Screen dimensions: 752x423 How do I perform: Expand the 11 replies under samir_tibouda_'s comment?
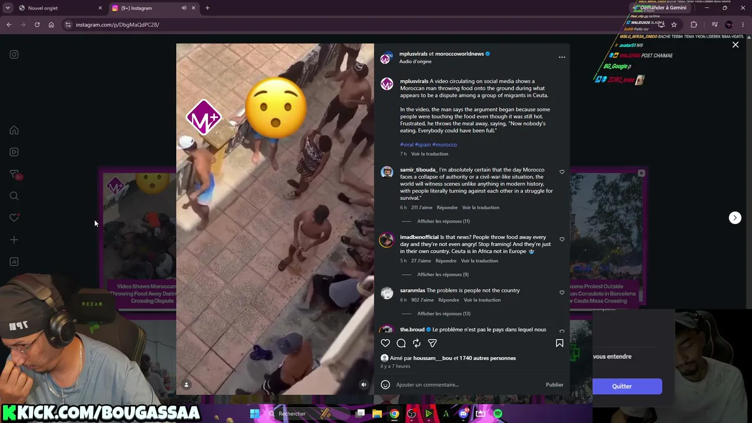tap(443, 221)
